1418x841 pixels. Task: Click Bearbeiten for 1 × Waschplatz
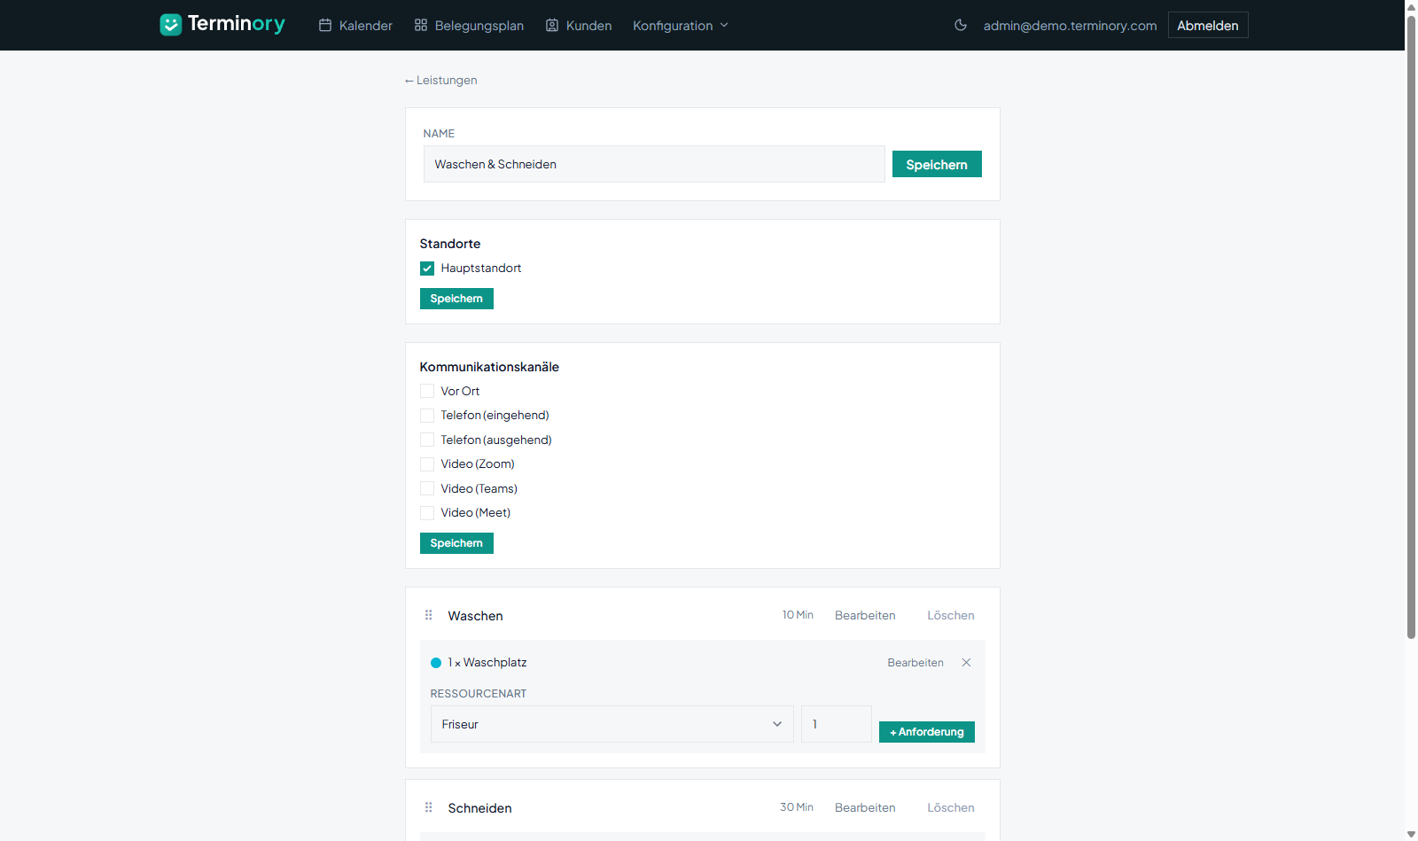click(915, 663)
